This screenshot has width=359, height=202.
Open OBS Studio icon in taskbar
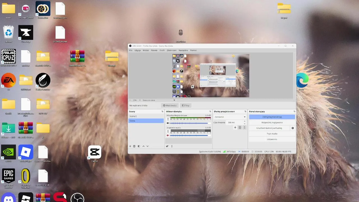(x=77, y=198)
